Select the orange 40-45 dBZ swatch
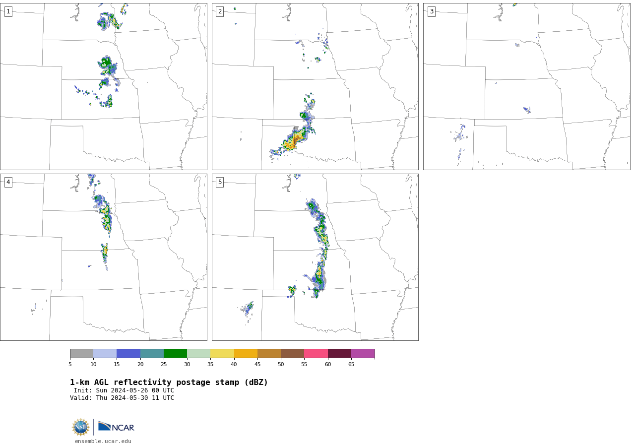 246,354
